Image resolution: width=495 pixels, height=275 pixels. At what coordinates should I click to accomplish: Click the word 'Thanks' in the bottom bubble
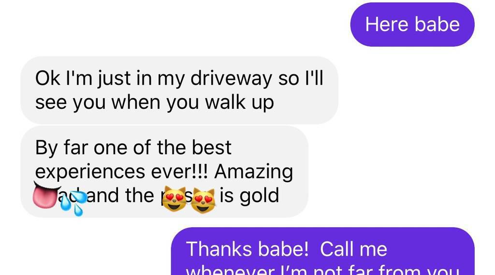tap(219, 249)
